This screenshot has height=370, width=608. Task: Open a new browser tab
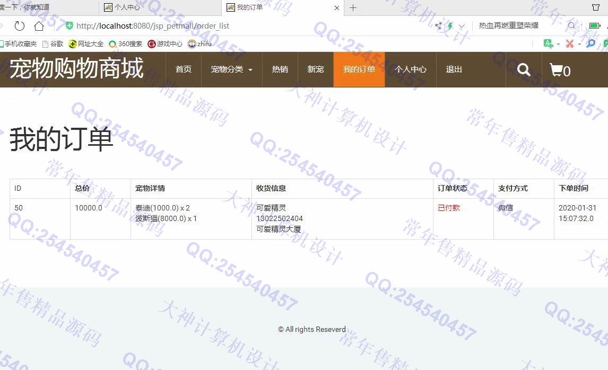[x=353, y=8]
